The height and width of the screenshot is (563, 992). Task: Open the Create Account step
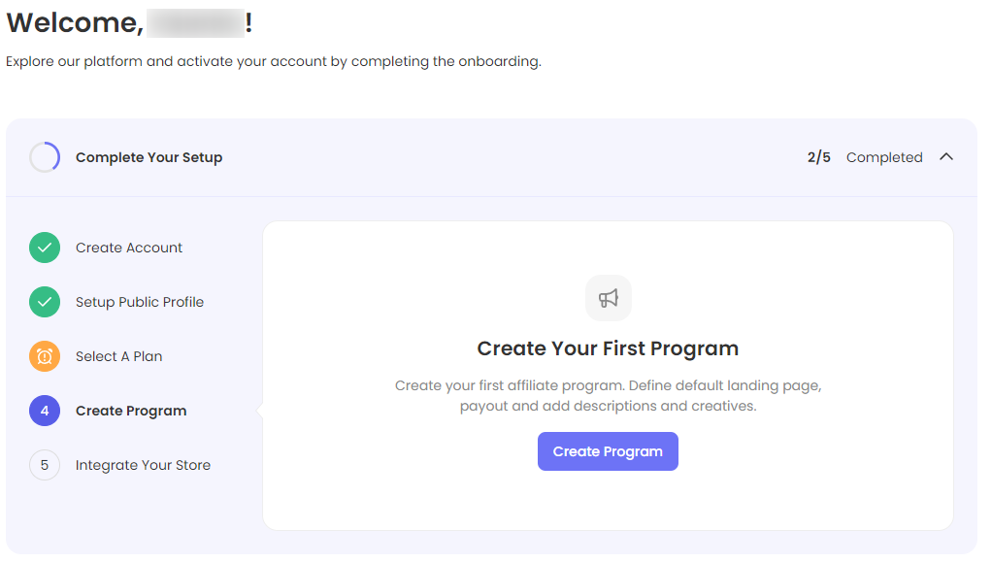point(129,248)
